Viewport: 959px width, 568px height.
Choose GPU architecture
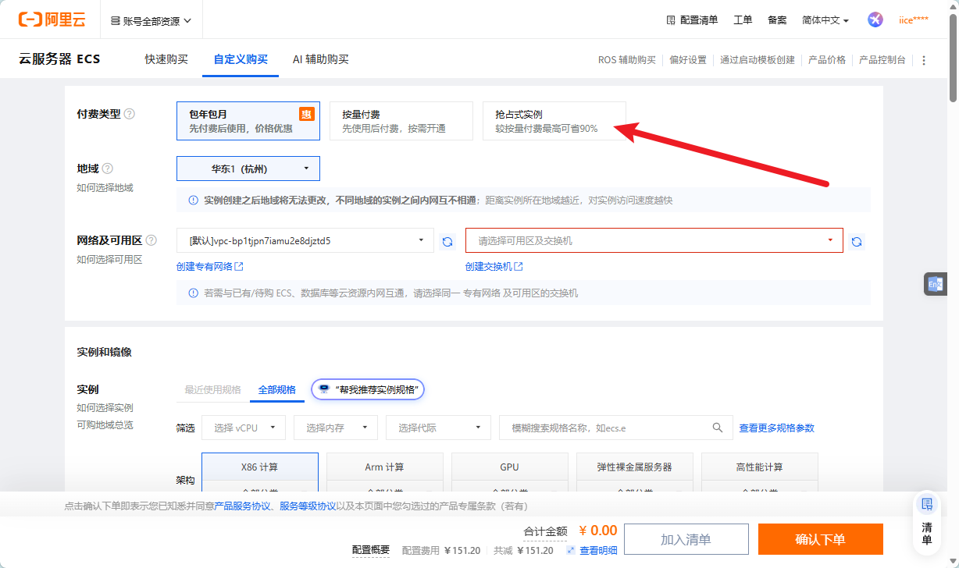pyautogui.click(x=510, y=467)
